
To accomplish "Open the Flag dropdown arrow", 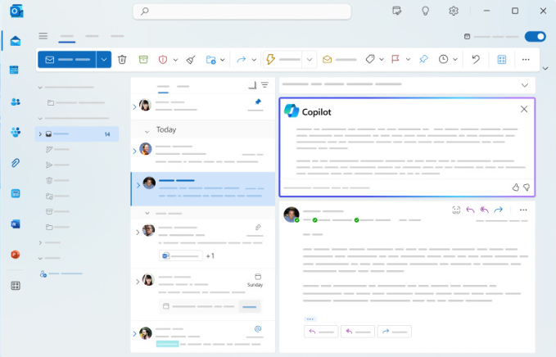I will [408, 60].
